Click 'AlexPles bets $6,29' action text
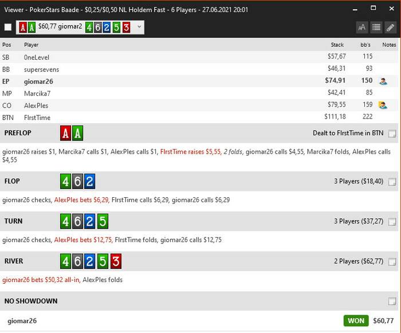Viewport: 401px width, 333px height. pos(82,200)
